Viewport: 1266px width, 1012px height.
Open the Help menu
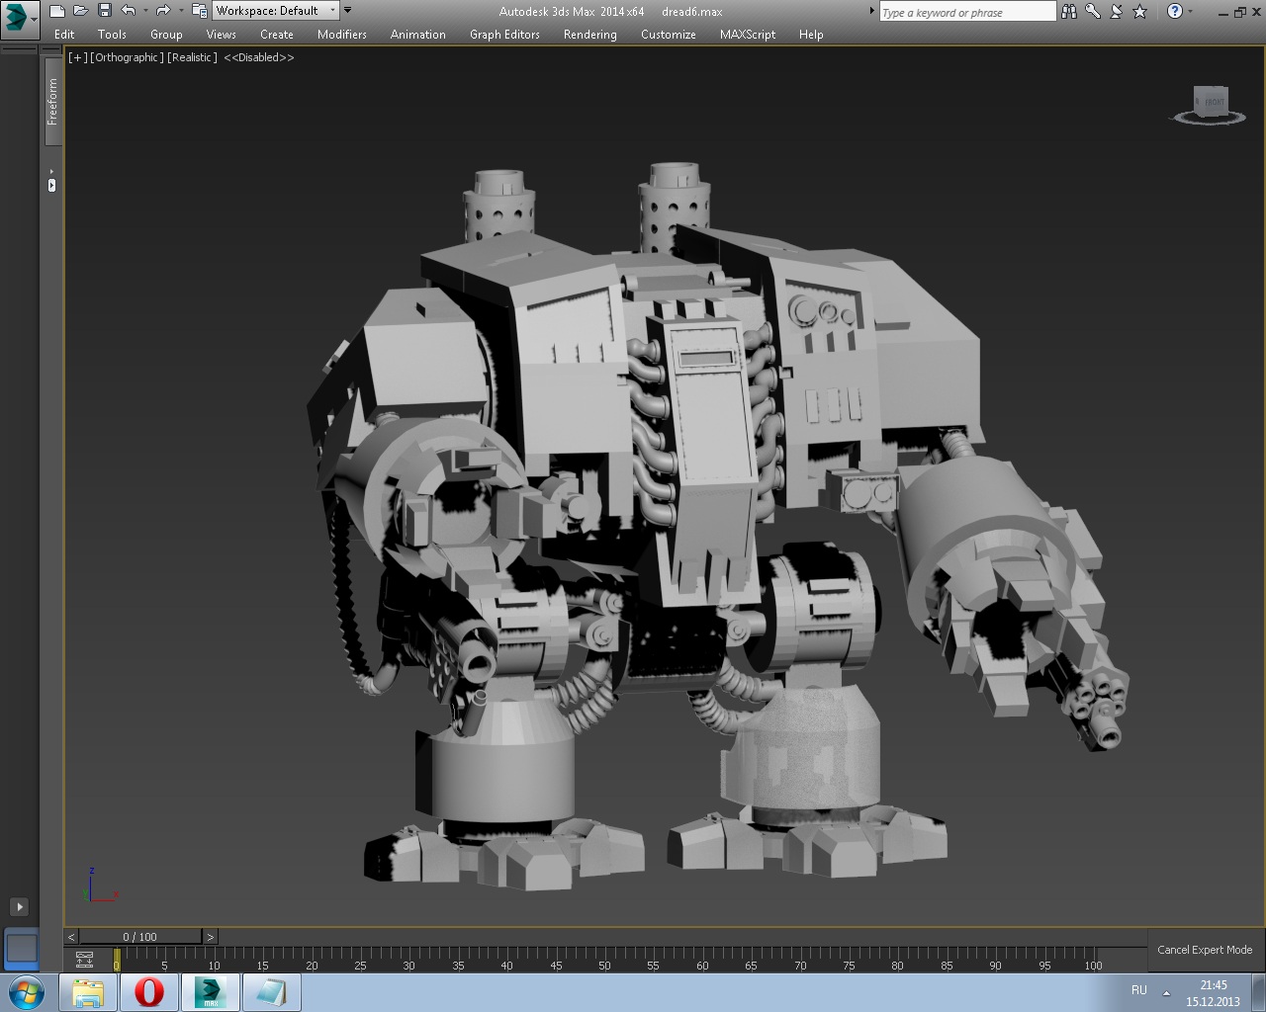click(x=811, y=34)
